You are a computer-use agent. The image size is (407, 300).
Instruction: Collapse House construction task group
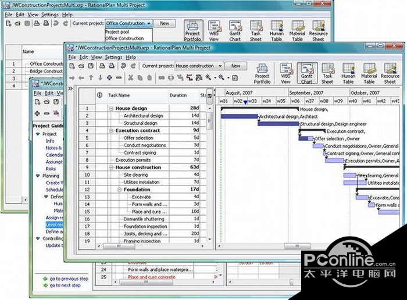tap(111, 167)
